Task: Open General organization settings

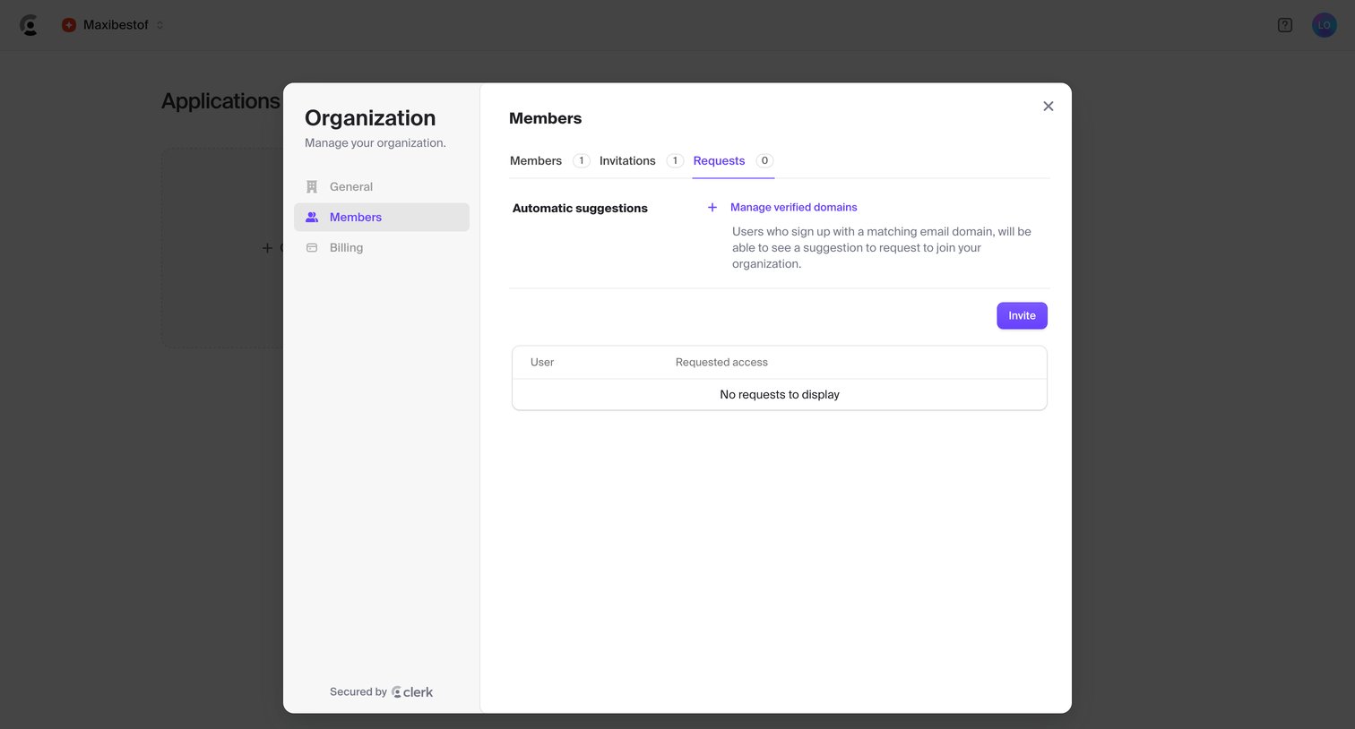Action: [382, 187]
